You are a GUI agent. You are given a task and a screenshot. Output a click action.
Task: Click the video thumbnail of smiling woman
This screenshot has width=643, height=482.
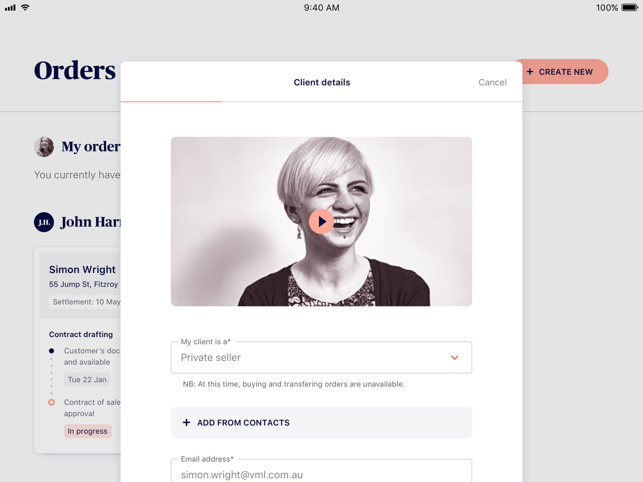[321, 222]
